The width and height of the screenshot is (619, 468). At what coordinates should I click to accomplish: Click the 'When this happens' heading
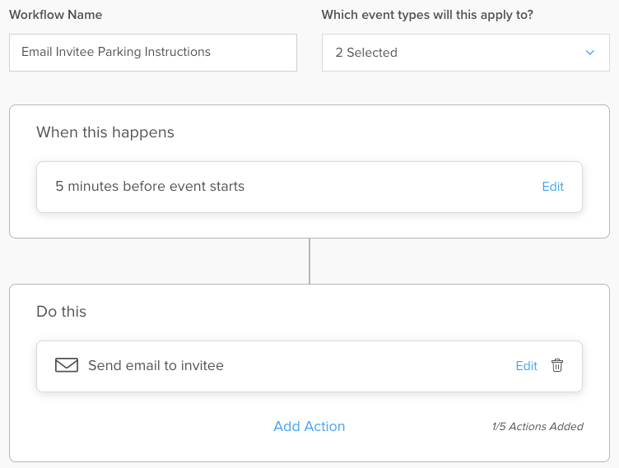click(x=105, y=132)
